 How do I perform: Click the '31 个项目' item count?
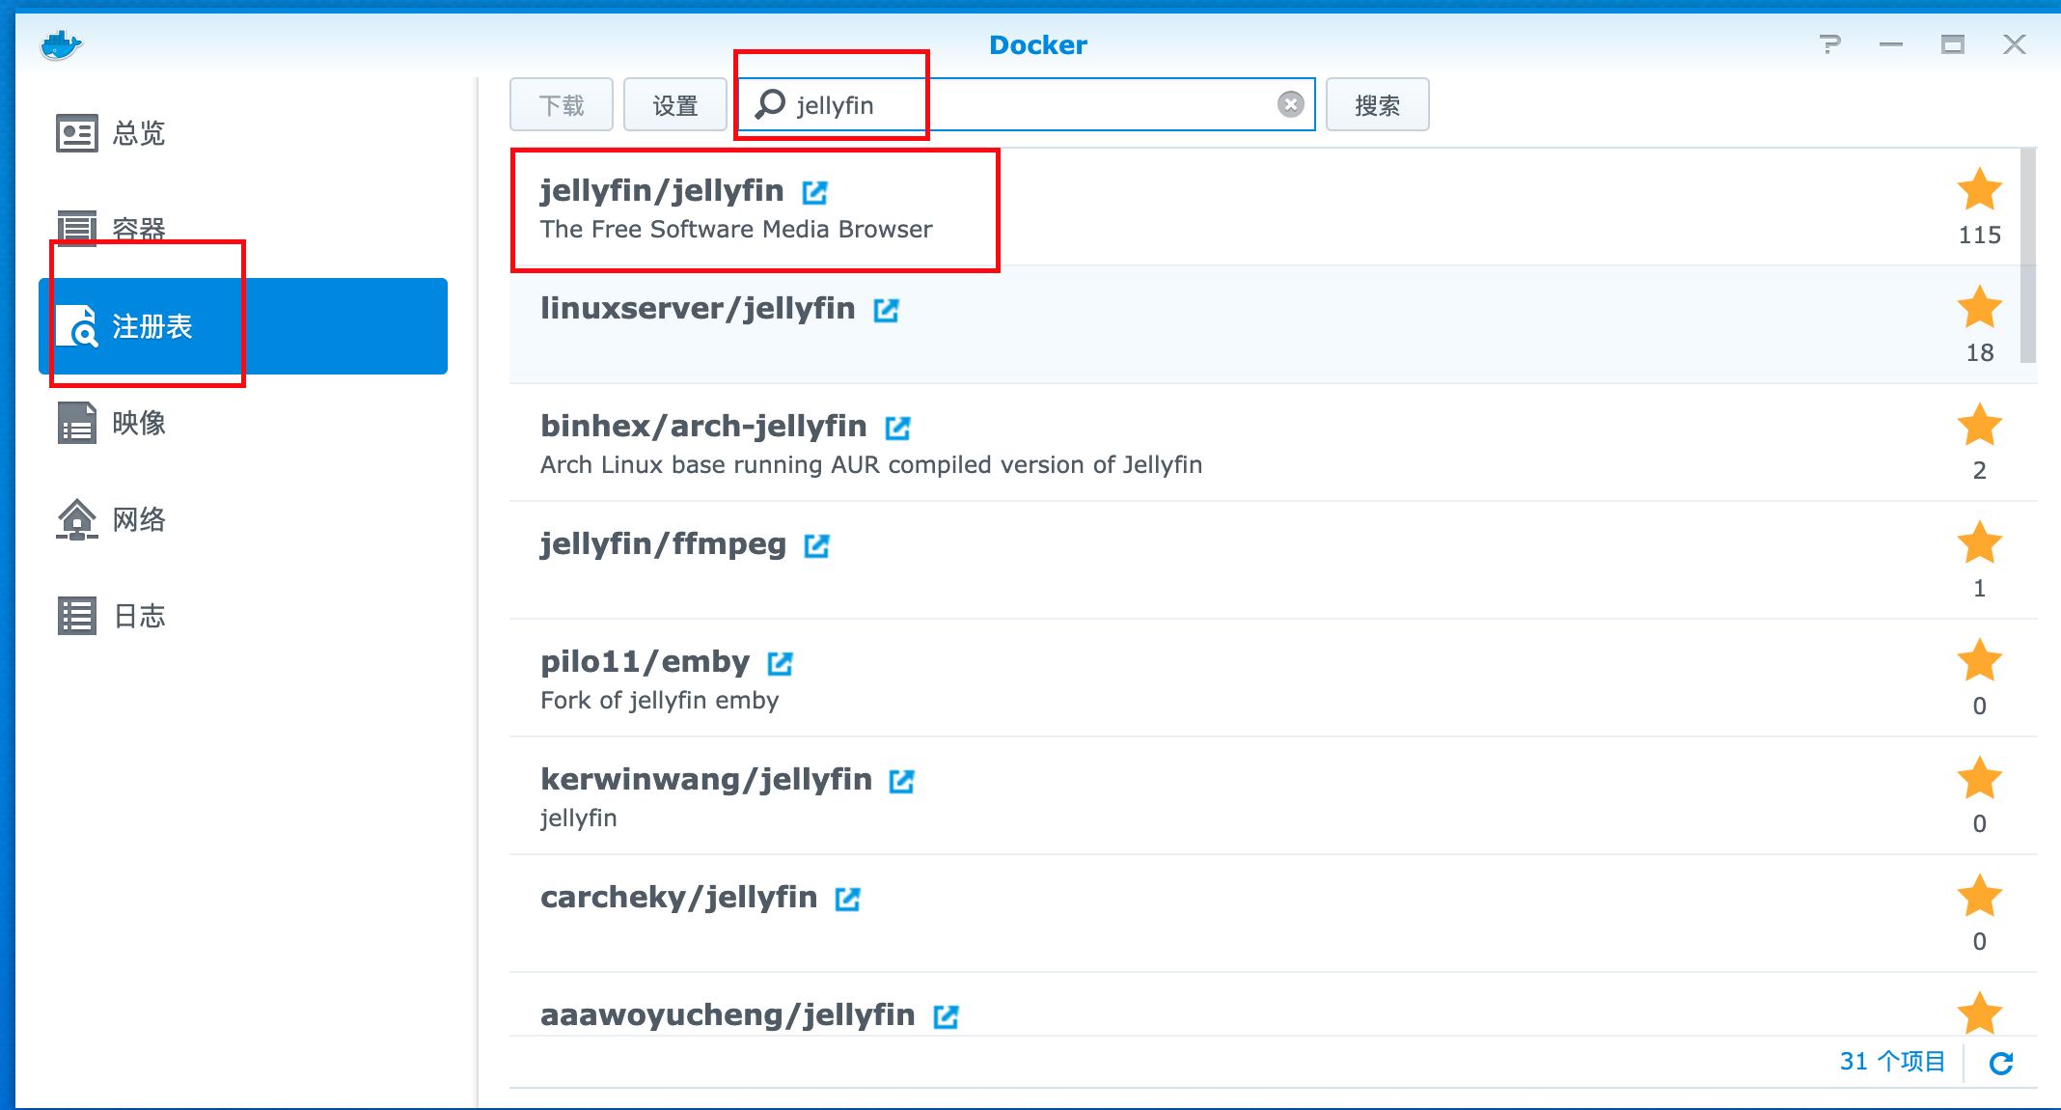[x=1892, y=1062]
